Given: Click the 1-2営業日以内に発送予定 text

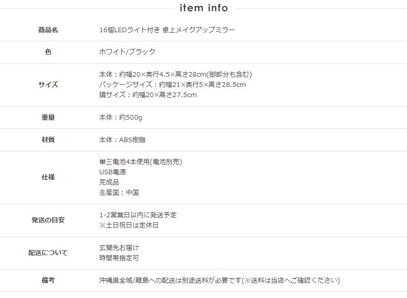Looking at the screenshot, I should (x=138, y=215).
